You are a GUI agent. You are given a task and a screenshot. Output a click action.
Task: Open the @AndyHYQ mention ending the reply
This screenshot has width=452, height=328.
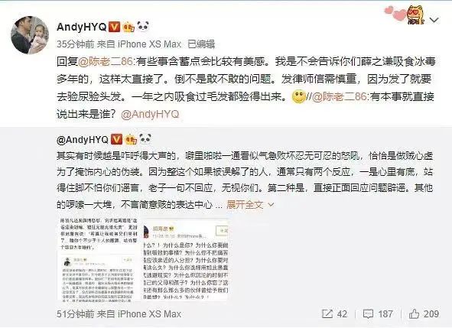click(150, 115)
